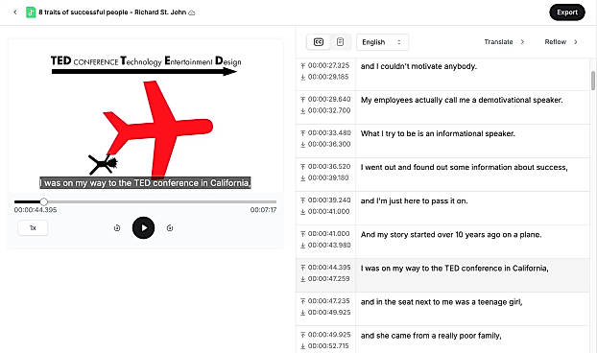Viewport: 597px width, 353px height.
Task: Skip forward using the skip-forward icon
Action: tap(170, 228)
